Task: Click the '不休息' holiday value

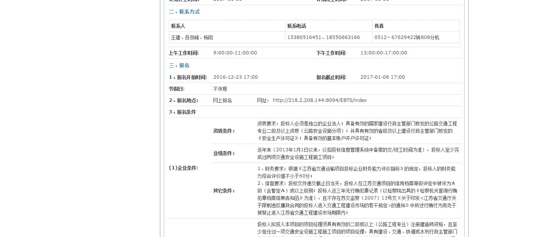Action: [x=220, y=89]
